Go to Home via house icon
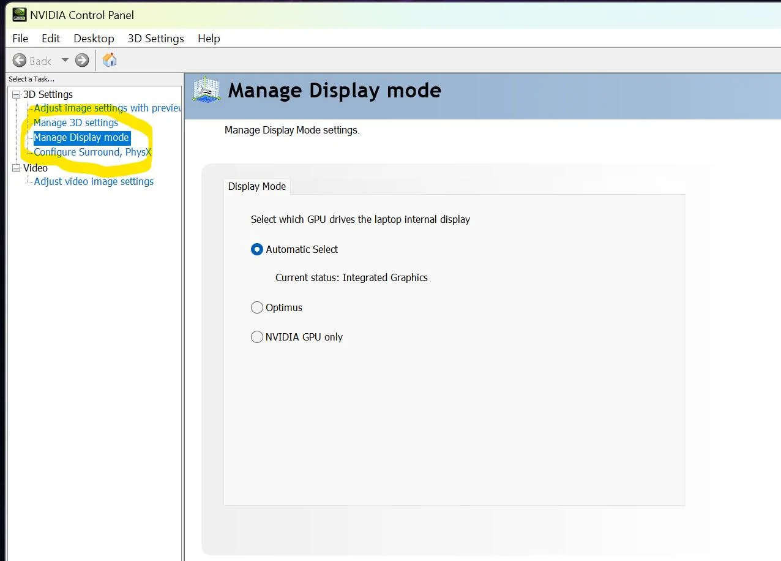The width and height of the screenshot is (781, 561). (110, 60)
